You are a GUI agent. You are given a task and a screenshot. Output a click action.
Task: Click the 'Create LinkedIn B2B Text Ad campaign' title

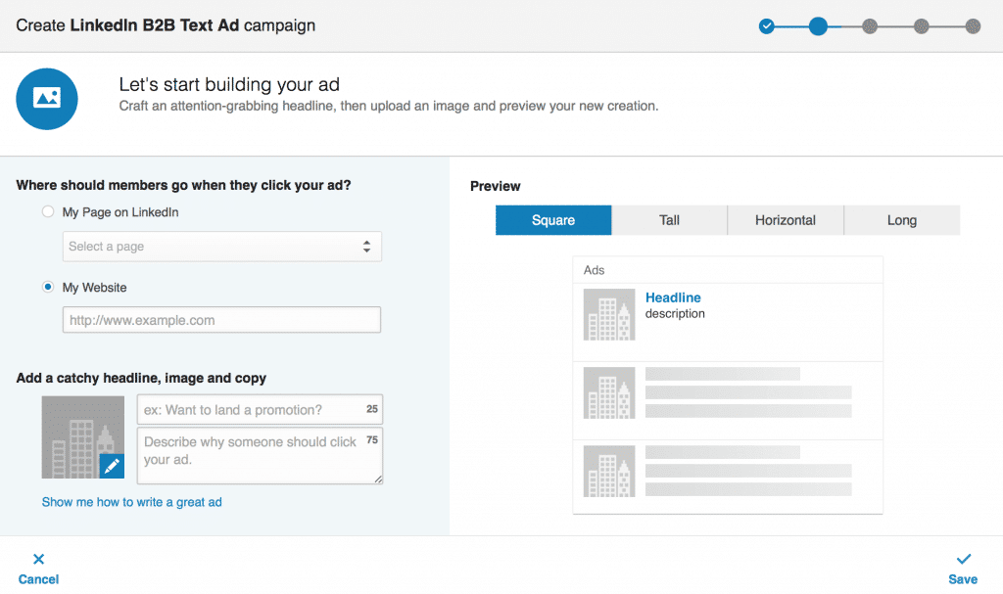coord(166,25)
